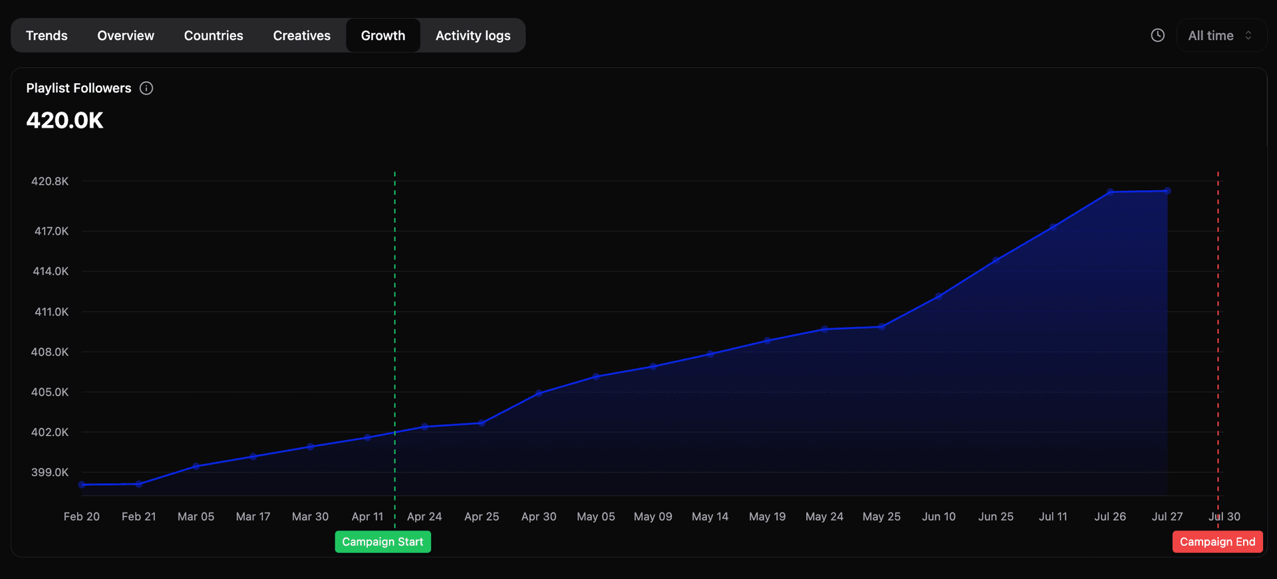Select the May 25 data point

[x=881, y=326]
